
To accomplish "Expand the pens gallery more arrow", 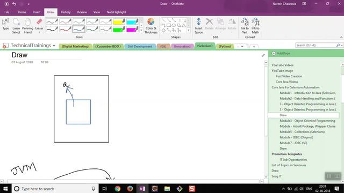I will tap(141, 31).
